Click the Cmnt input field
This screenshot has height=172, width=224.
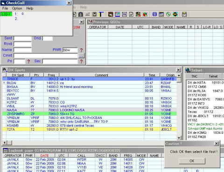click(x=46, y=56)
